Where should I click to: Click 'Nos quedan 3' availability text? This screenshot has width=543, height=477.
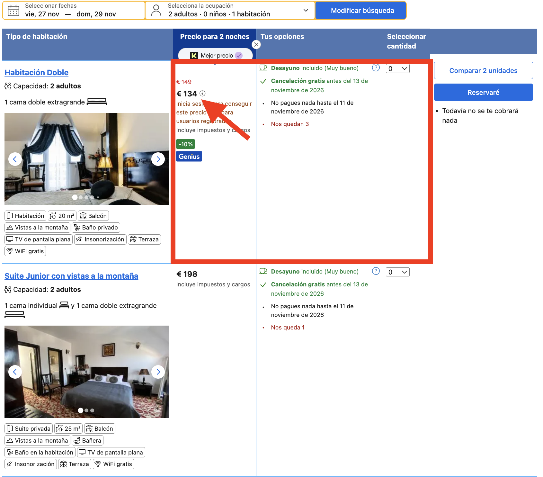coord(290,124)
